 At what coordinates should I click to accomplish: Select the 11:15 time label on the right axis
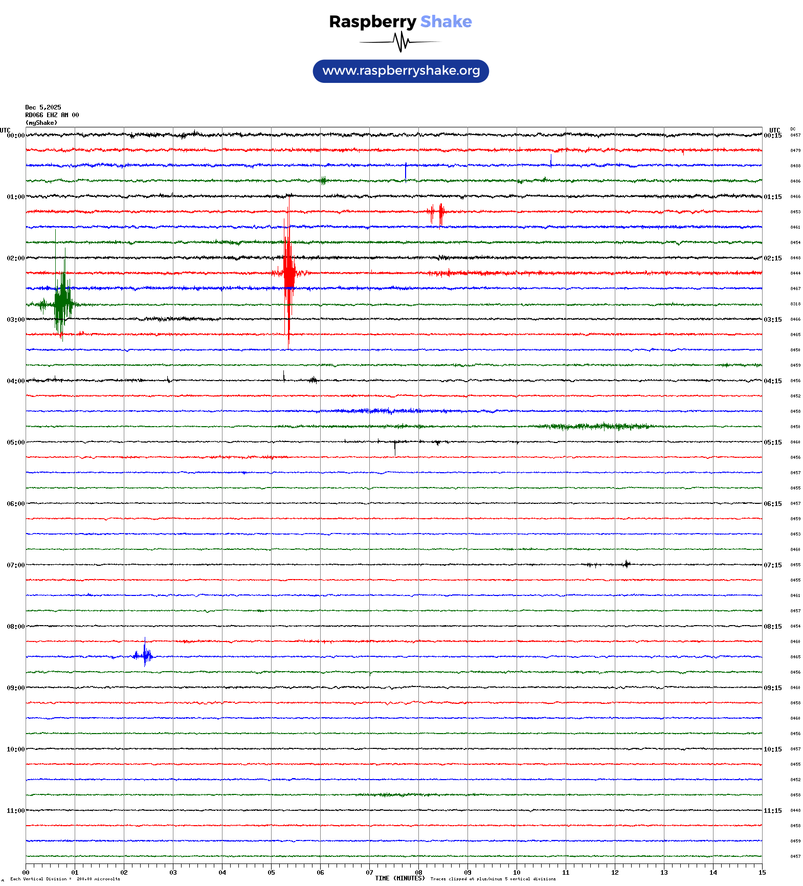click(772, 811)
